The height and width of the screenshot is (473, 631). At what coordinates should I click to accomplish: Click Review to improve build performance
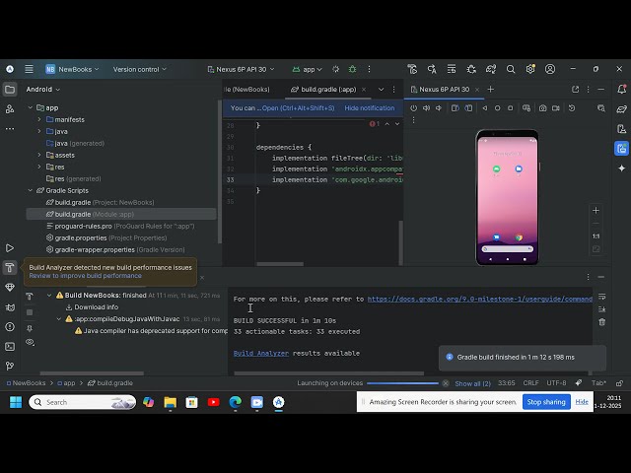point(86,276)
